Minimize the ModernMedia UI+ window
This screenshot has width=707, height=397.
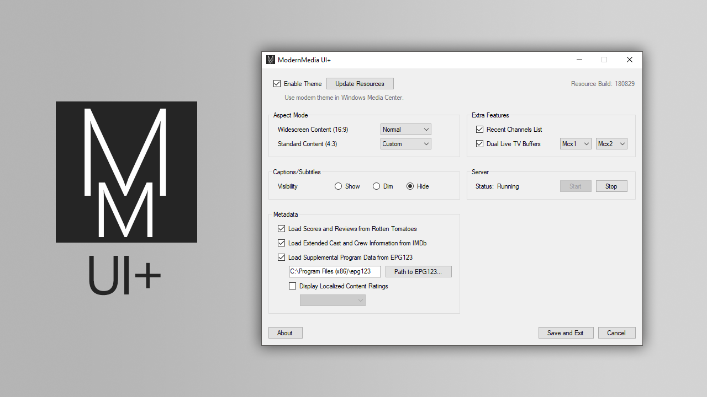[579, 60]
